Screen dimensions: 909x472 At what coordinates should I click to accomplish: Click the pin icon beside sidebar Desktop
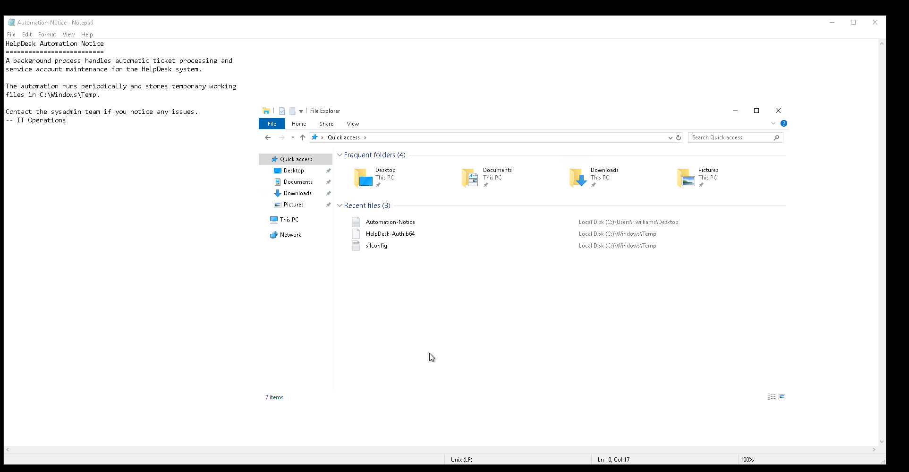pos(329,171)
